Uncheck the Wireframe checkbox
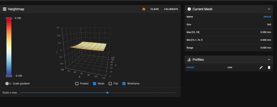This screenshot has height=107, width=277. point(124,83)
